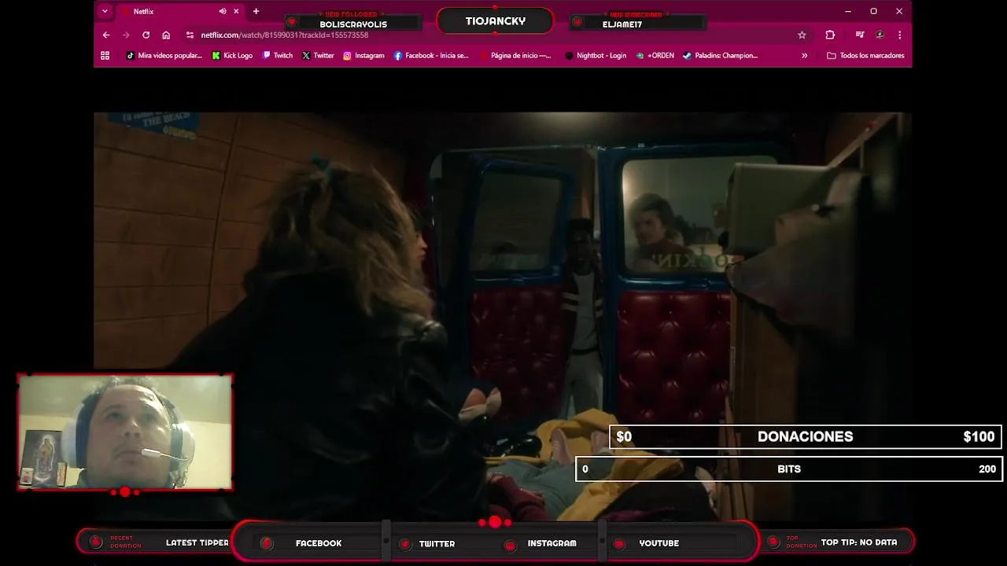Open the browser profile avatar
This screenshot has height=566, width=1007.
click(880, 35)
